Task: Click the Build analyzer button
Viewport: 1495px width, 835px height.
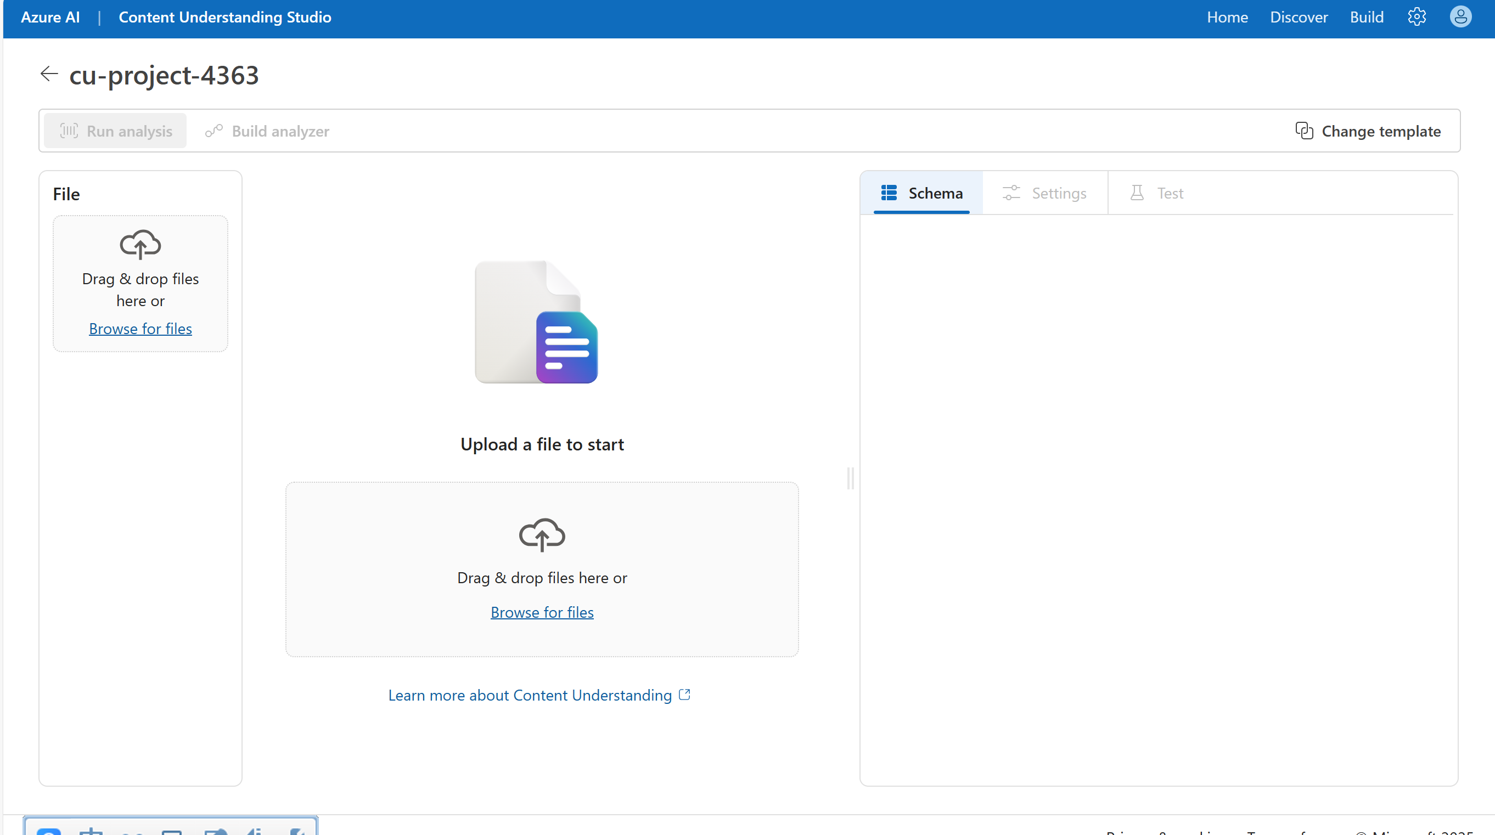Action: (x=267, y=131)
